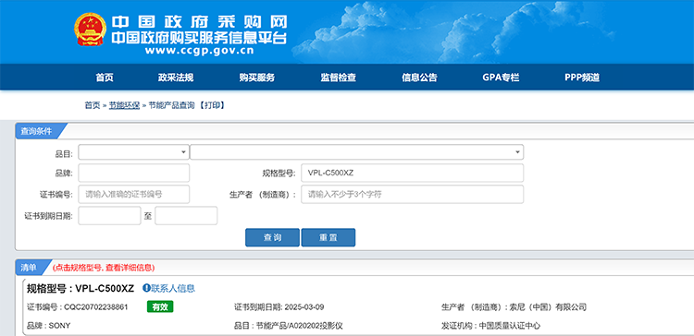Expand the first 品目 category dropdown
Viewport: 694px width, 336px height.
133,152
